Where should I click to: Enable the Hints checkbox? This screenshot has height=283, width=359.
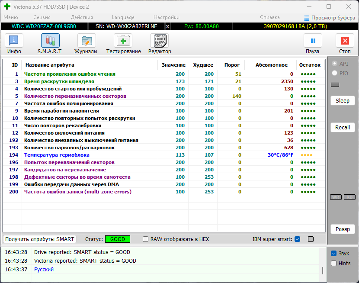[x=333, y=263]
